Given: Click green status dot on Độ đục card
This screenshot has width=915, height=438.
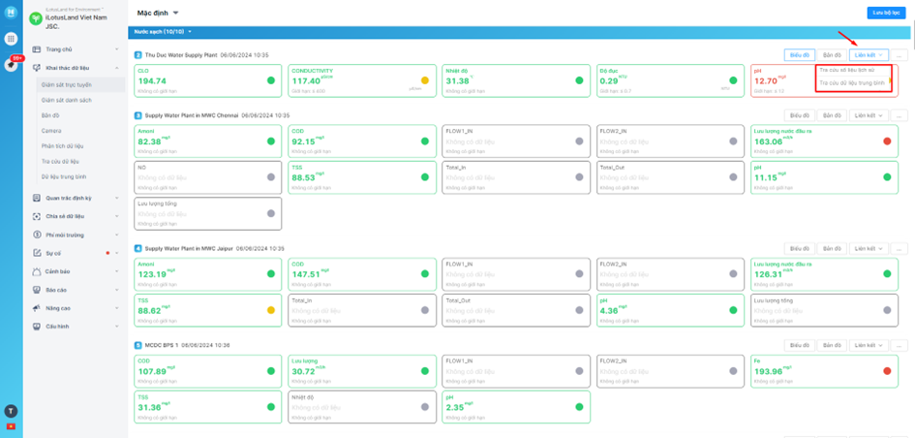Looking at the screenshot, I should coord(733,80).
